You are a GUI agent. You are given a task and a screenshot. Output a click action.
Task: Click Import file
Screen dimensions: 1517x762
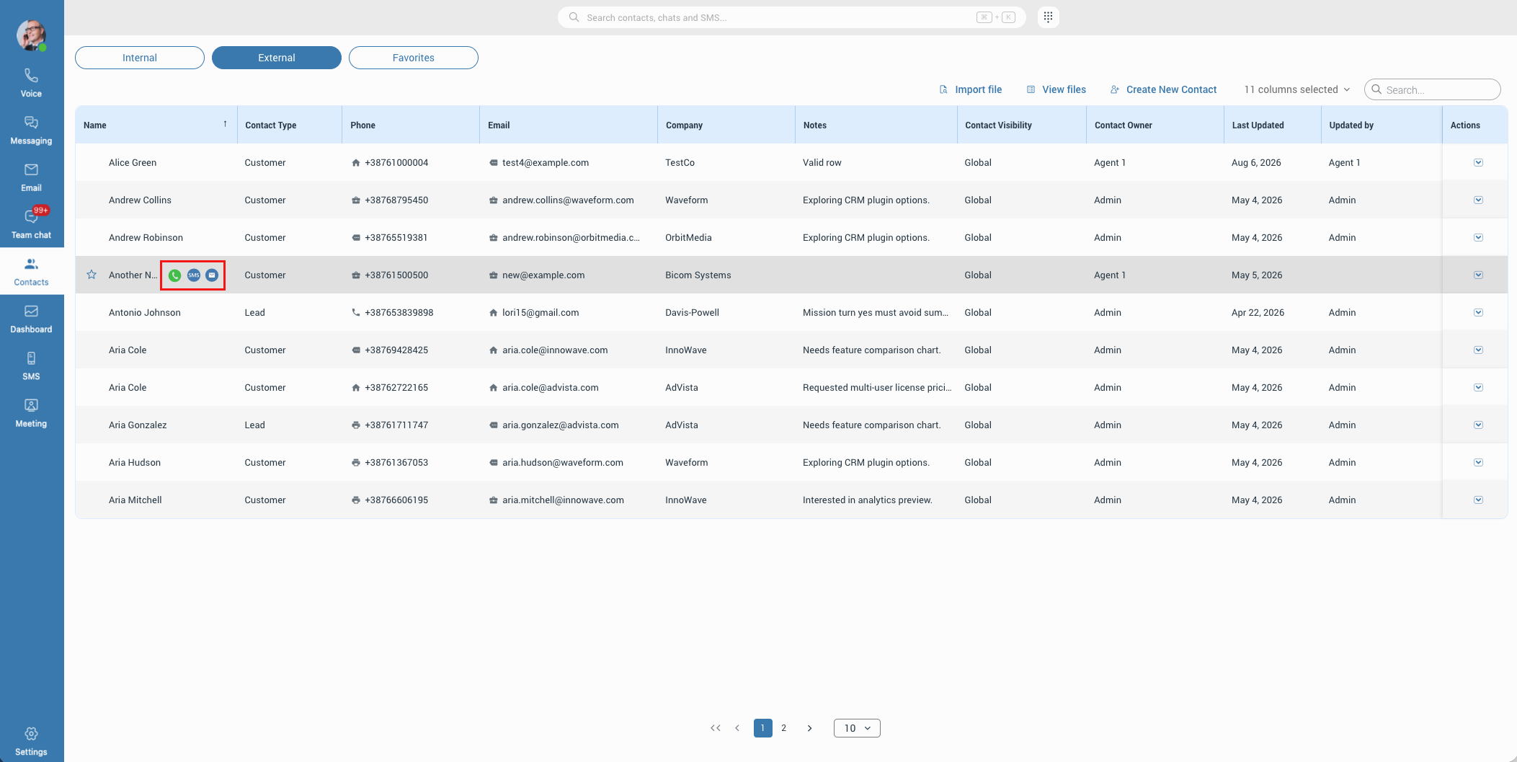(x=971, y=89)
